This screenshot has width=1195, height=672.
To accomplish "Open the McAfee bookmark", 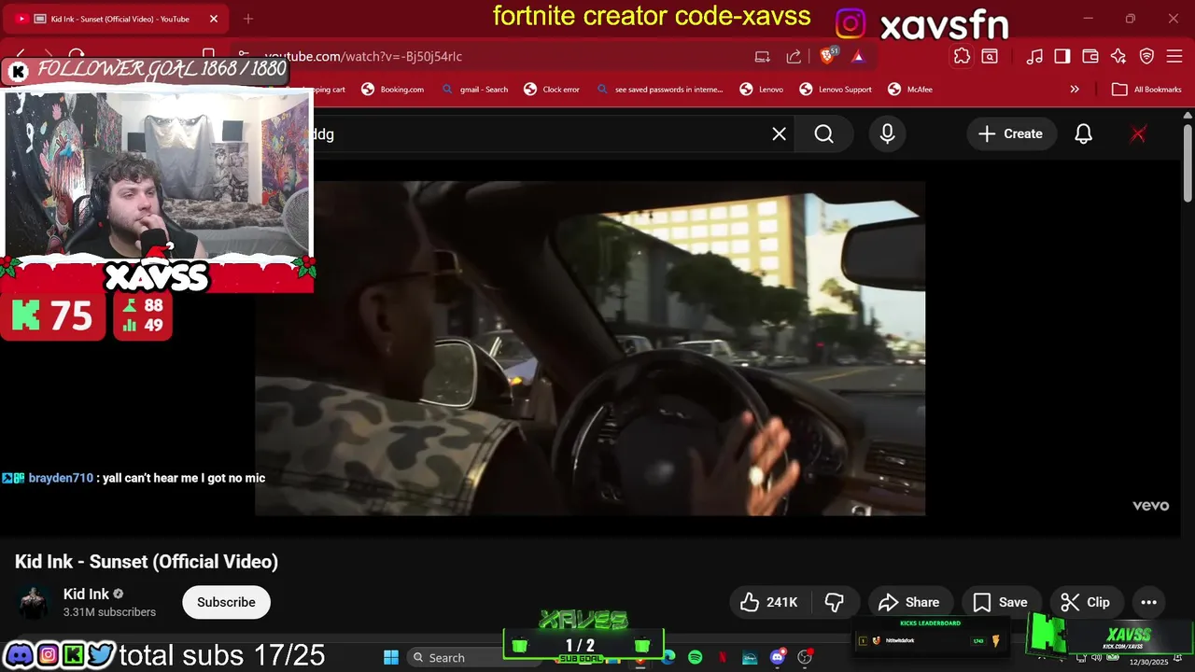I will coord(910,90).
